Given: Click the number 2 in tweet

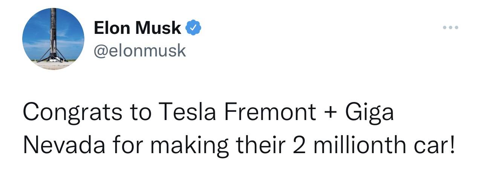Looking at the screenshot, I should (297, 145).
